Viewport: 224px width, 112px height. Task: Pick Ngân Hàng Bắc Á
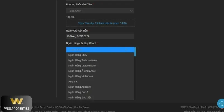click(x=78, y=92)
